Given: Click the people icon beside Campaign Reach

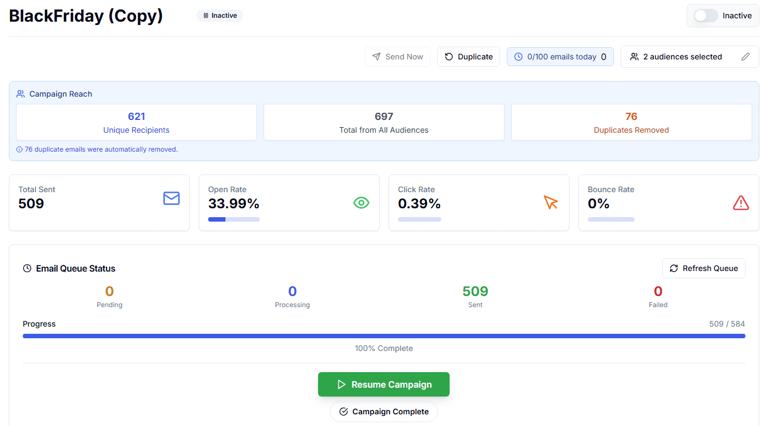Looking at the screenshot, I should (x=21, y=94).
